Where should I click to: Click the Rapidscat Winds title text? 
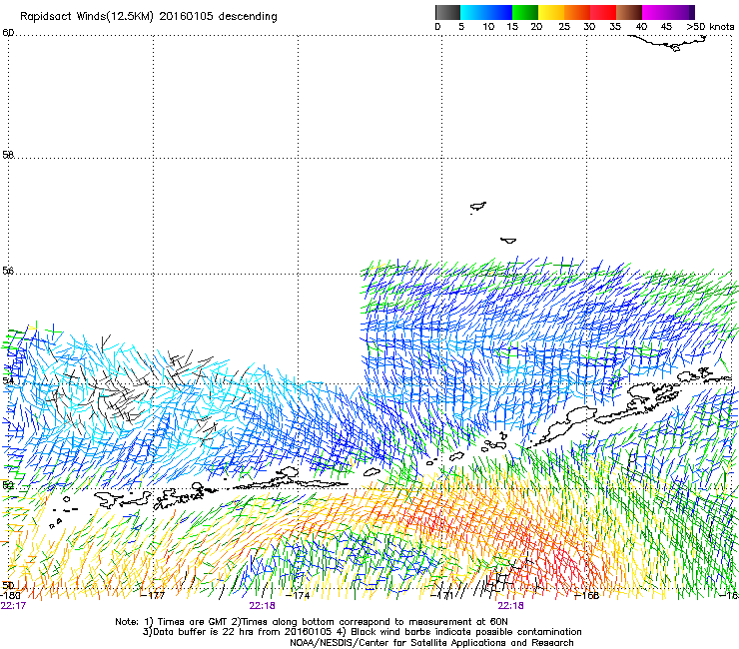click(148, 16)
